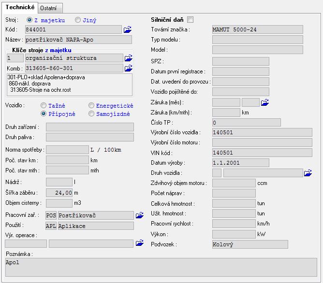This screenshot has width=323, height=283.
Task: Click the VIN kód field
Action: pos(262,153)
